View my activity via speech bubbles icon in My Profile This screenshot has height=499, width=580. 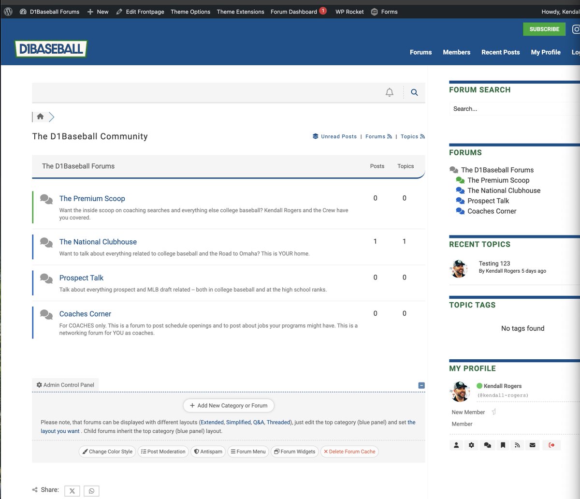487,445
